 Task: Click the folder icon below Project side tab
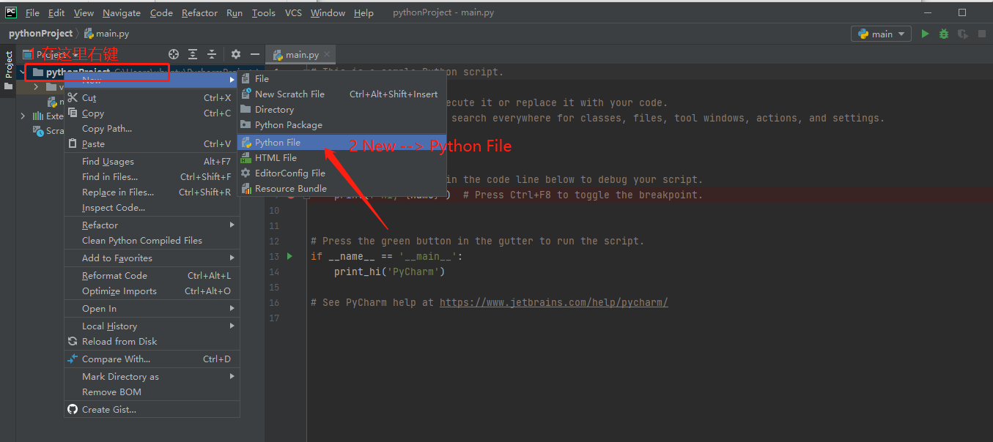tap(8, 86)
